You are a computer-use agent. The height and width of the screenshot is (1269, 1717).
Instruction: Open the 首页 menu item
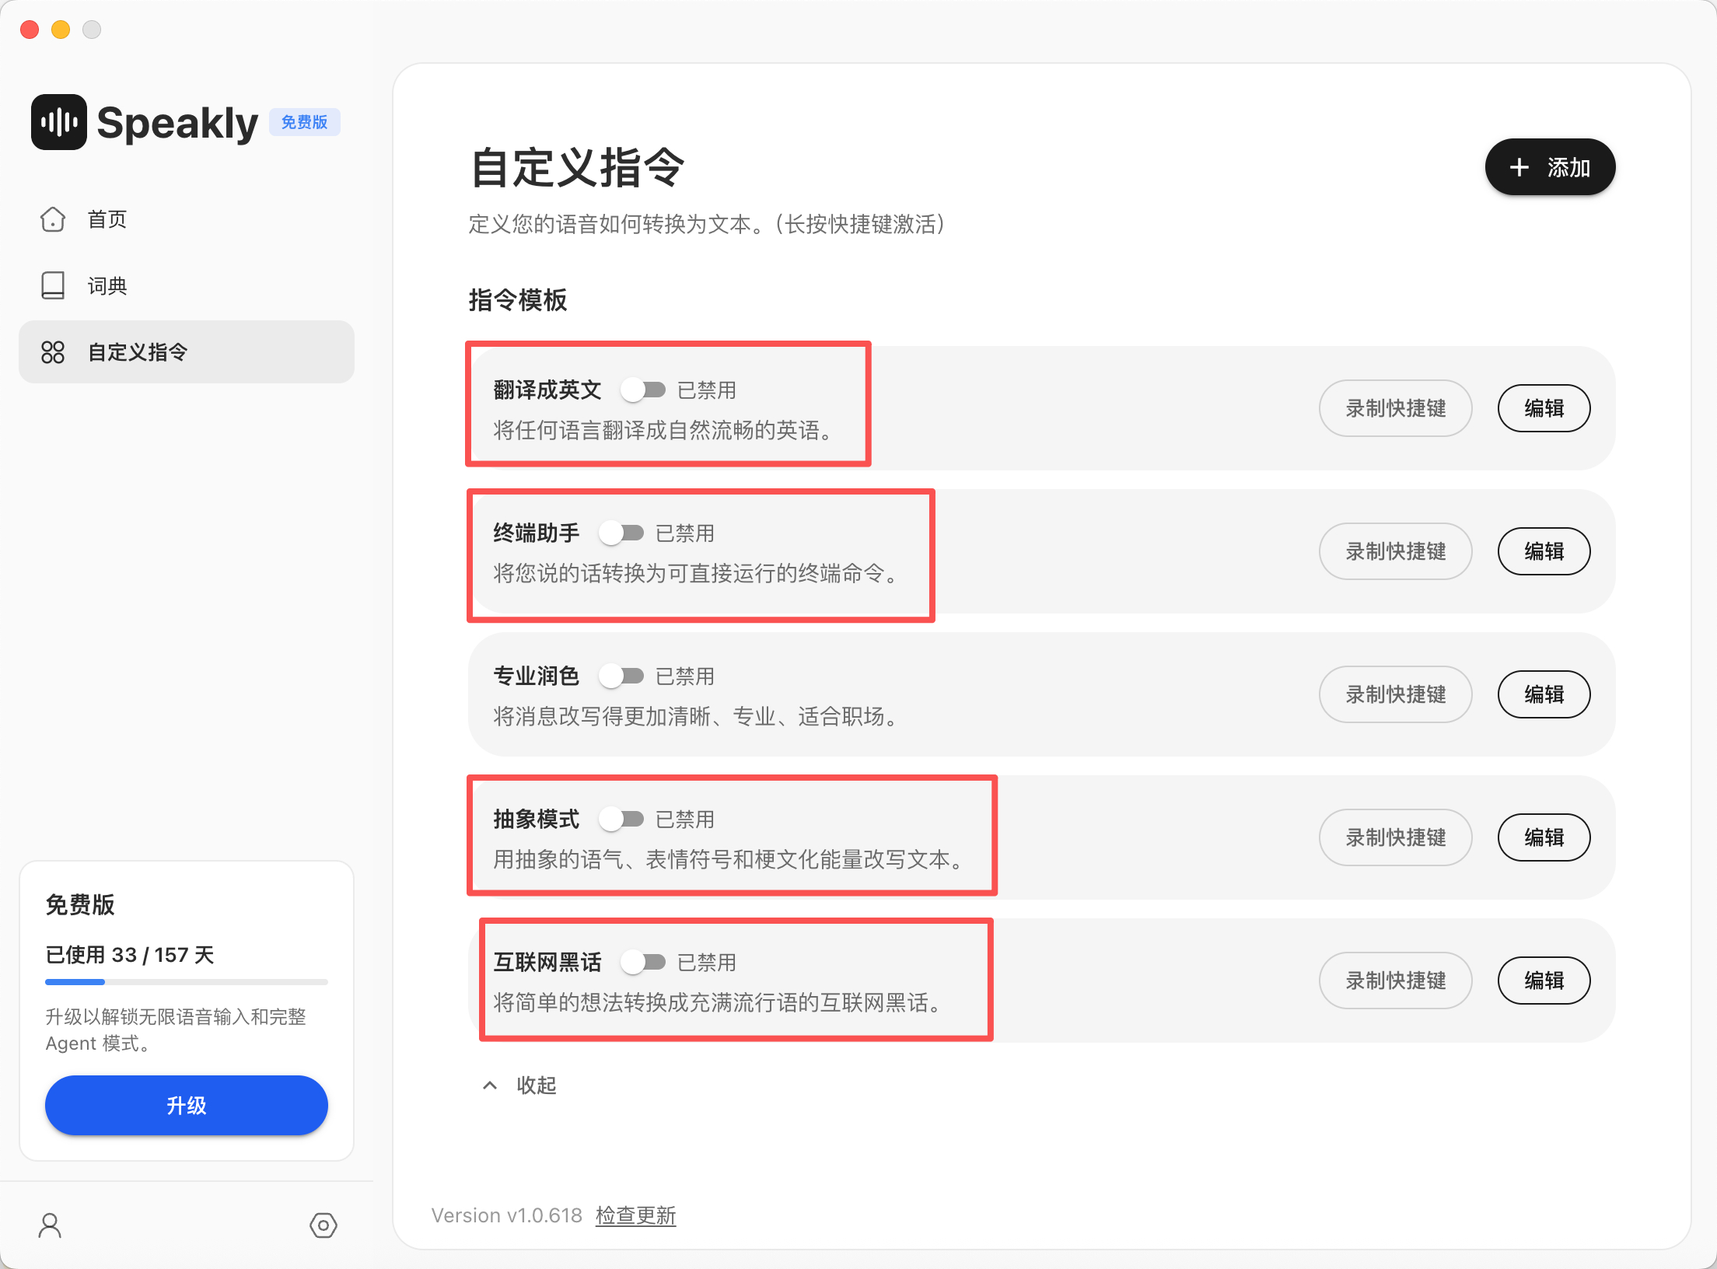(x=107, y=219)
